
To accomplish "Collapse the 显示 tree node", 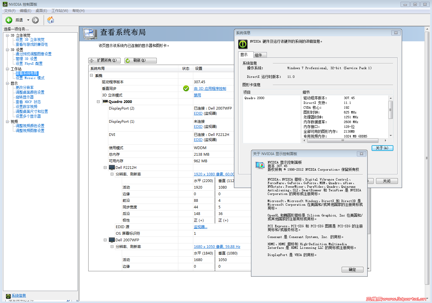I will pyautogui.click(x=7, y=83).
